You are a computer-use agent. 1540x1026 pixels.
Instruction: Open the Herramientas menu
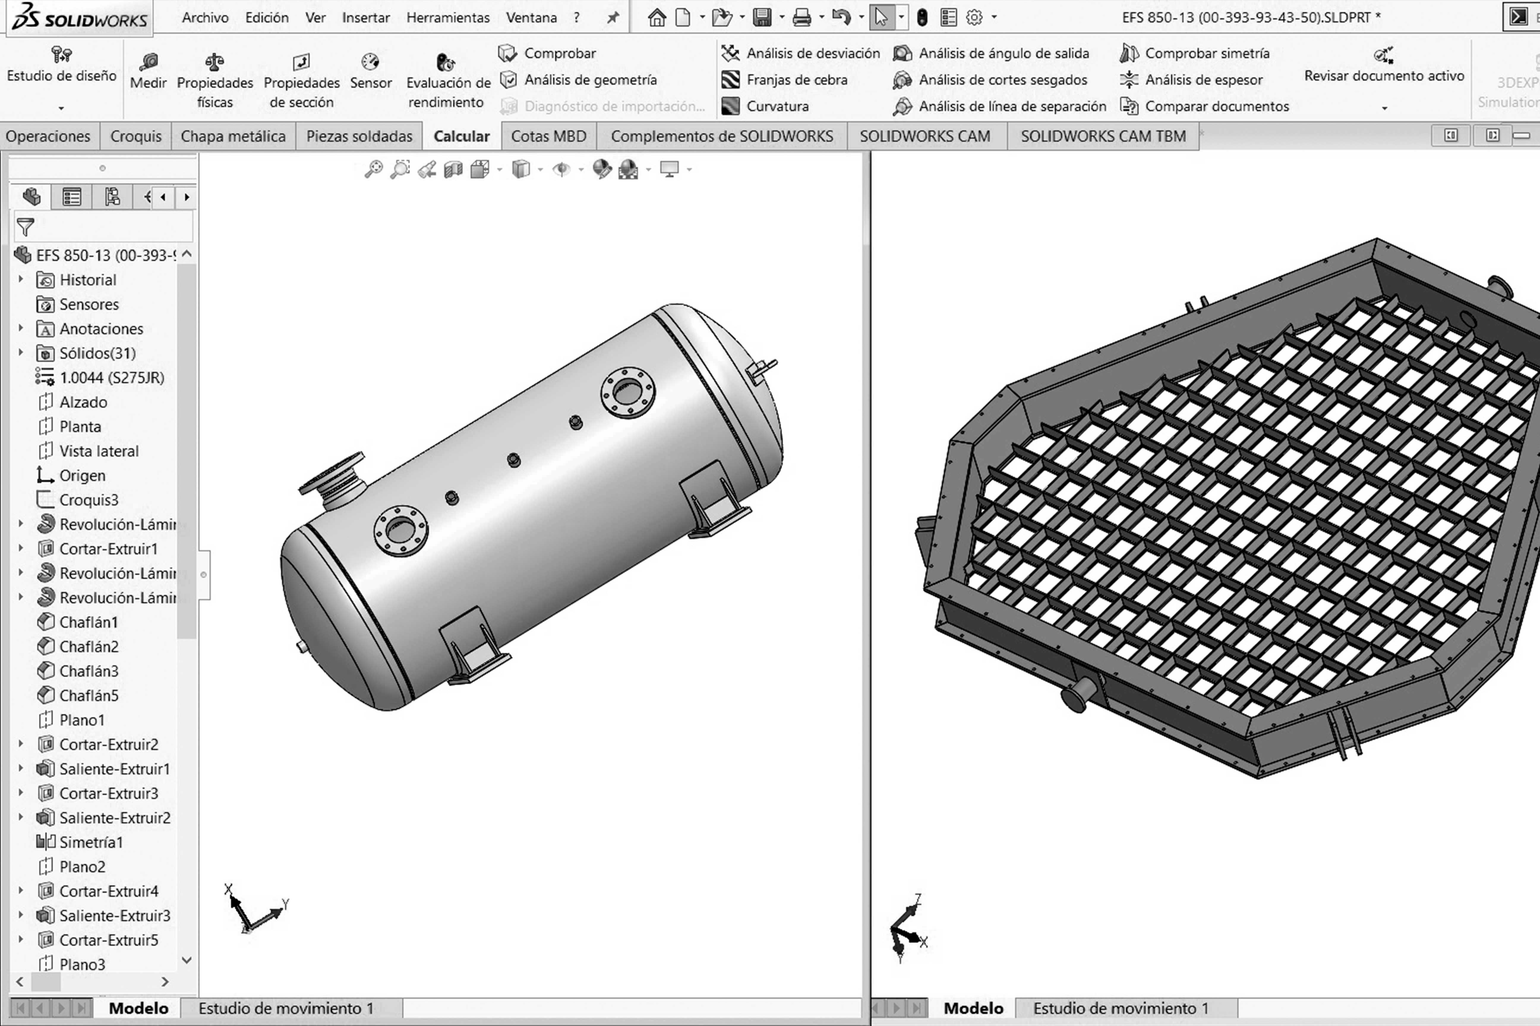(448, 18)
